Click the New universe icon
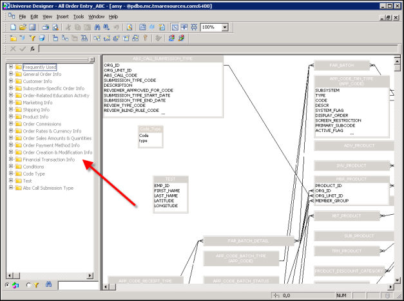The height and width of the screenshot is (301, 404). (14, 28)
